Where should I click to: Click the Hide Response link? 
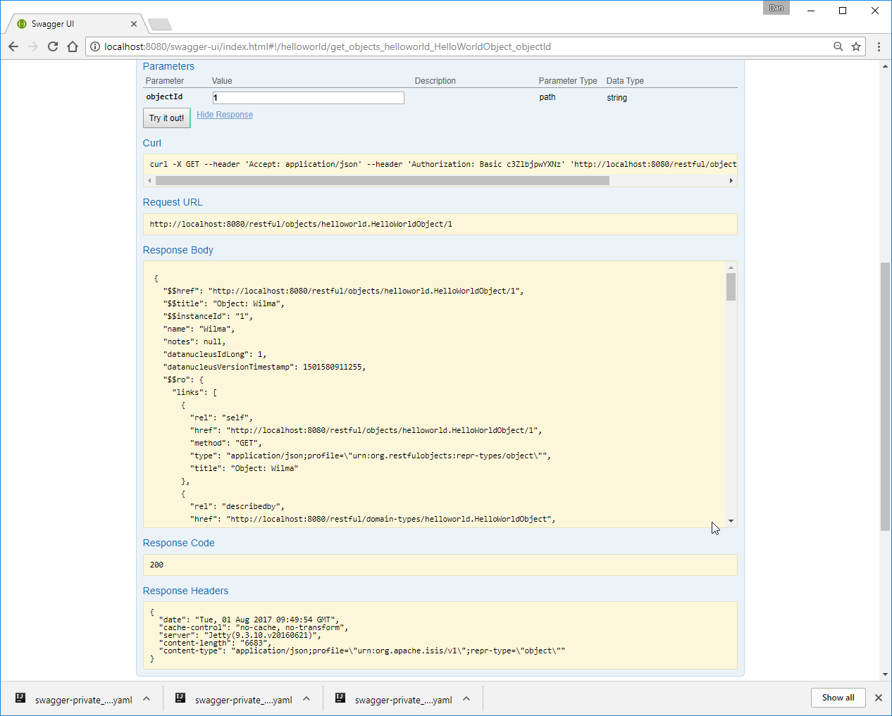tap(225, 115)
